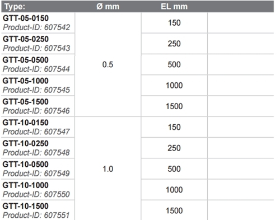Select the GTT-10-0500 type entry
This screenshot has width=280, height=220.
[26, 165]
